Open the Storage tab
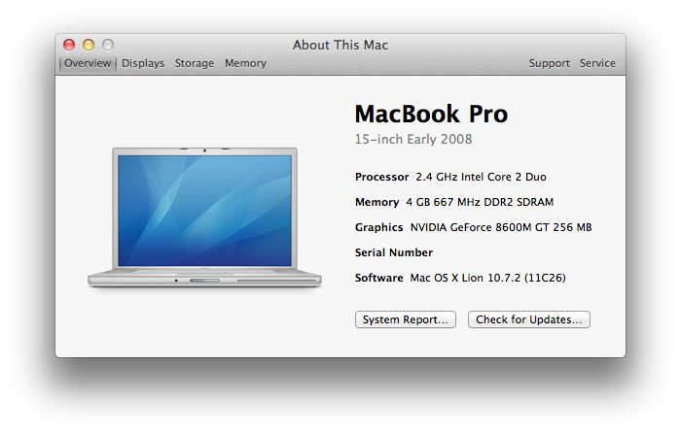 pyautogui.click(x=195, y=63)
